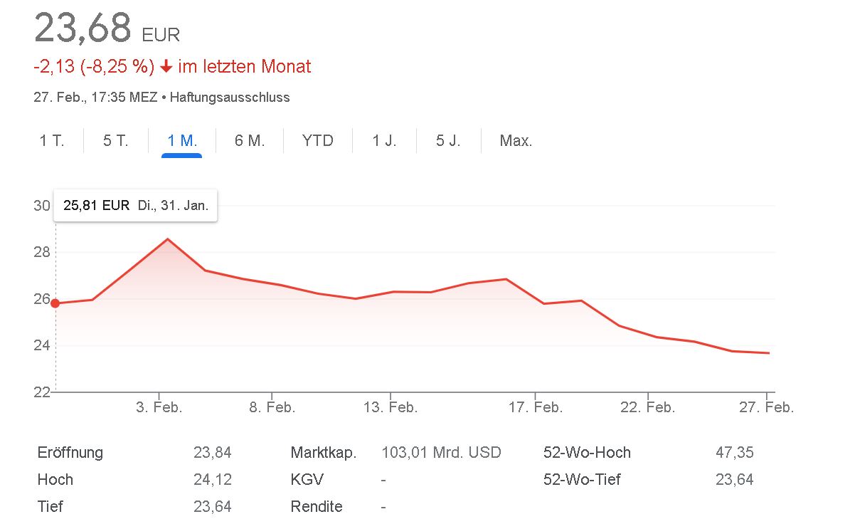The height and width of the screenshot is (524, 855).
Task: Click the Marktkap. 103,01 Mrd. USD value
Action: (x=441, y=453)
